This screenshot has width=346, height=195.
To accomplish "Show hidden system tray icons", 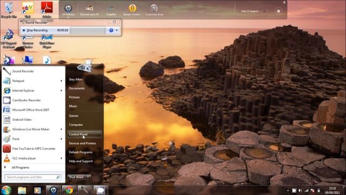I will [288, 190].
